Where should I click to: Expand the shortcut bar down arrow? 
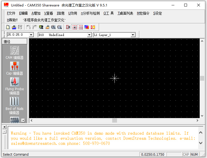click(x=23, y=120)
